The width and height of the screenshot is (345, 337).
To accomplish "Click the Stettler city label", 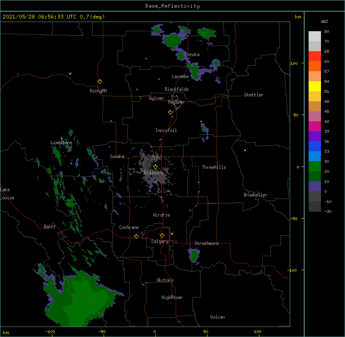I will (254, 95).
